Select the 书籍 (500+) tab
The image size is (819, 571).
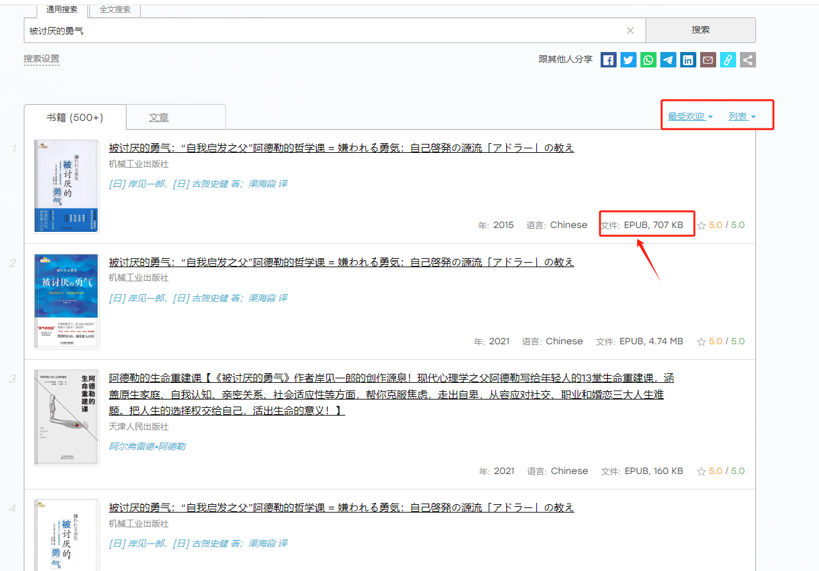tap(75, 118)
